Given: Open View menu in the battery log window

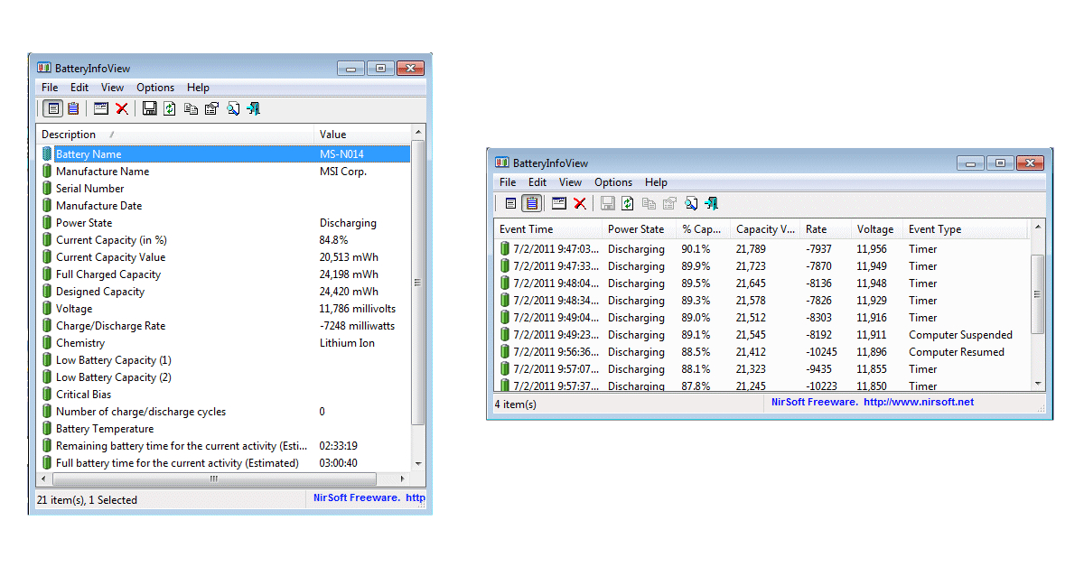Looking at the screenshot, I should [570, 182].
